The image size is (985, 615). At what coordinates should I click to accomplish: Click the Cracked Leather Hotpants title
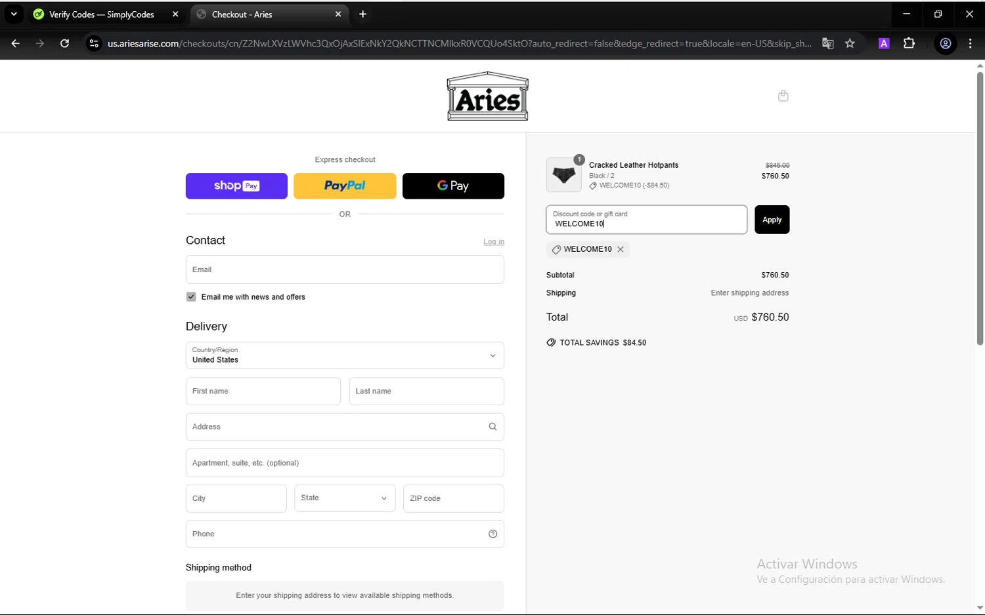[x=634, y=165]
